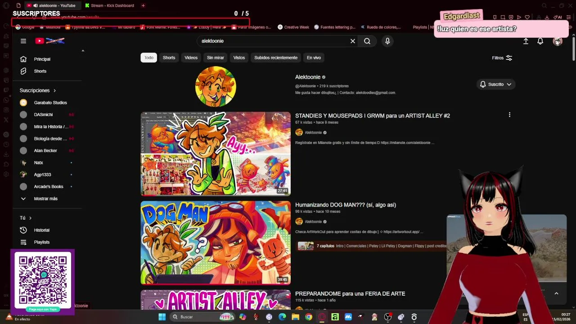Open the YouTube hamburger guide menu
The width and height of the screenshot is (576, 324).
[23, 41]
